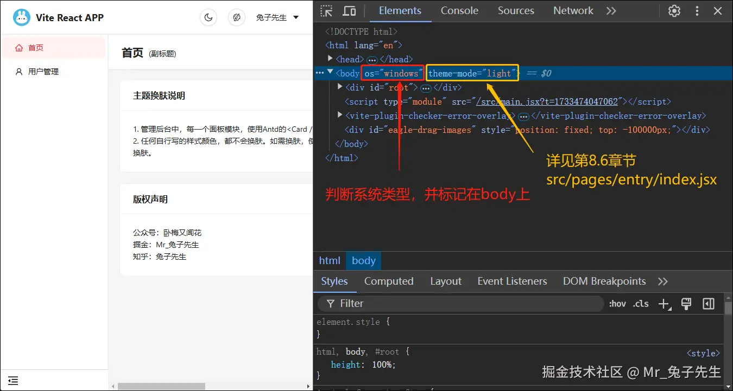This screenshot has height=391, width=733.
Task: Toggle the Styles side panel layout icon
Action: click(x=708, y=304)
